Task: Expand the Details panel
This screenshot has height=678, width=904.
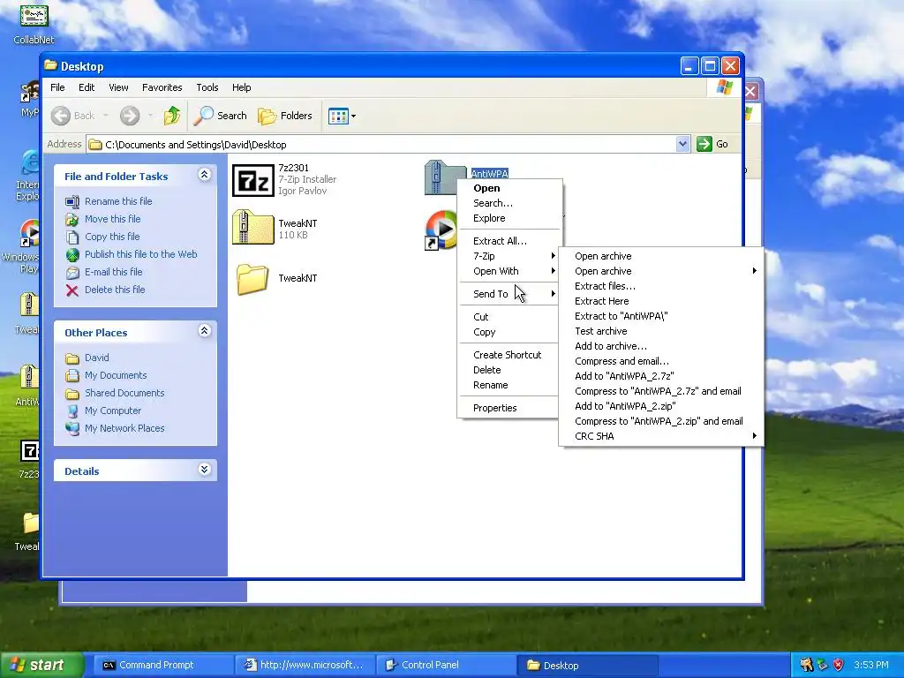Action: click(204, 470)
